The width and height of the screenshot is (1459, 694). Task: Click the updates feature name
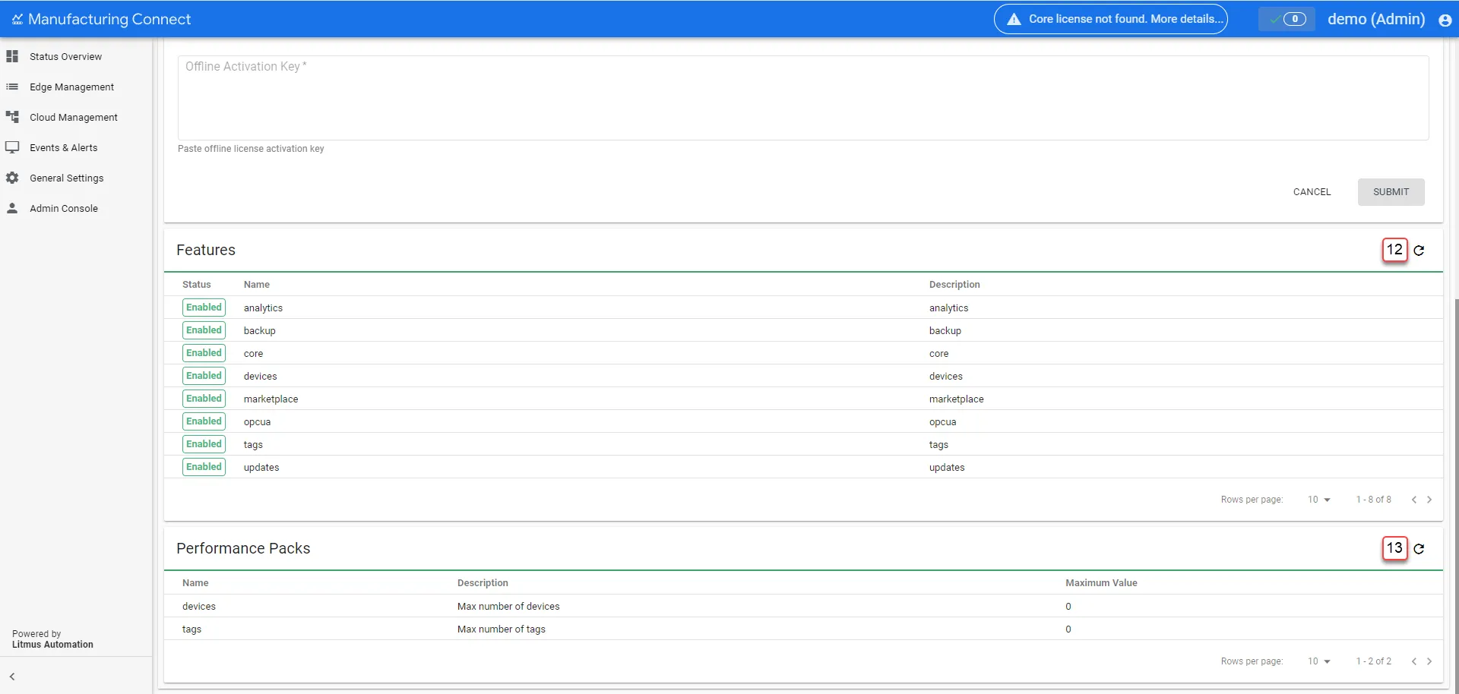click(261, 468)
